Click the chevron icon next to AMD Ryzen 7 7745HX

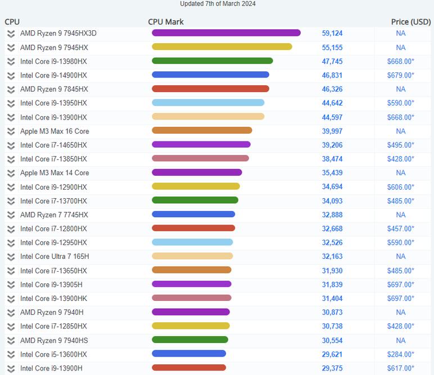point(11,215)
